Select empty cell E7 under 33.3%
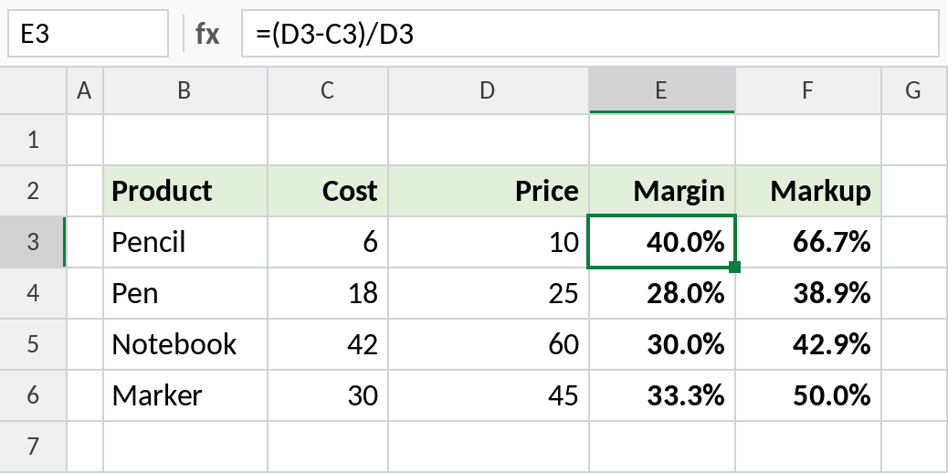948x473 pixels. point(662,447)
